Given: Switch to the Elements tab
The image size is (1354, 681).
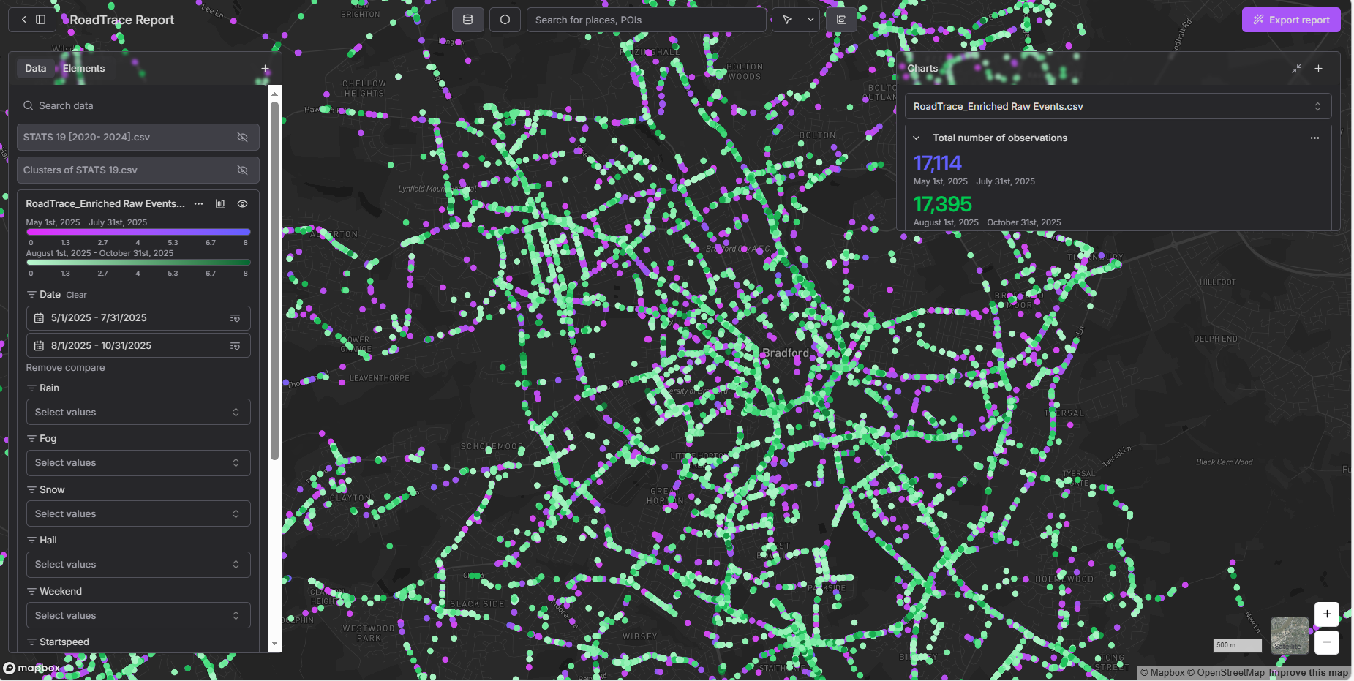Looking at the screenshot, I should tap(83, 68).
